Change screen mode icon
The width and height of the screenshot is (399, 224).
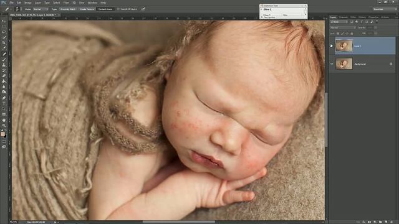[x=4, y=147]
